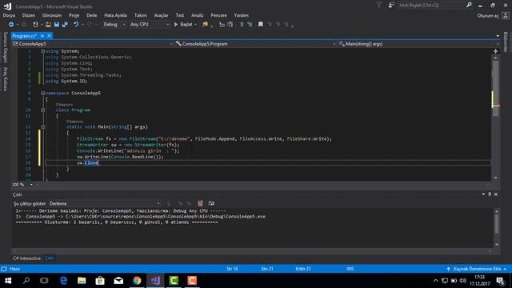512x288 pixels.
Task: Click the Find in Files toolbar icon
Action: tap(205, 25)
